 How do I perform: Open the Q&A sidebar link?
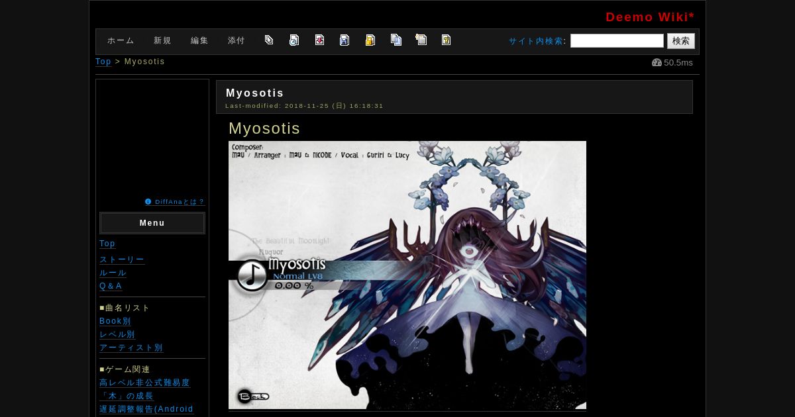[x=111, y=286]
